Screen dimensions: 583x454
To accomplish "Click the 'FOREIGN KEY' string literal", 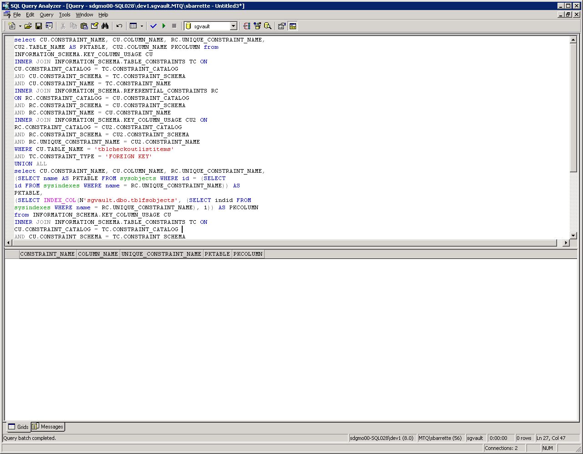I will 129,156.
